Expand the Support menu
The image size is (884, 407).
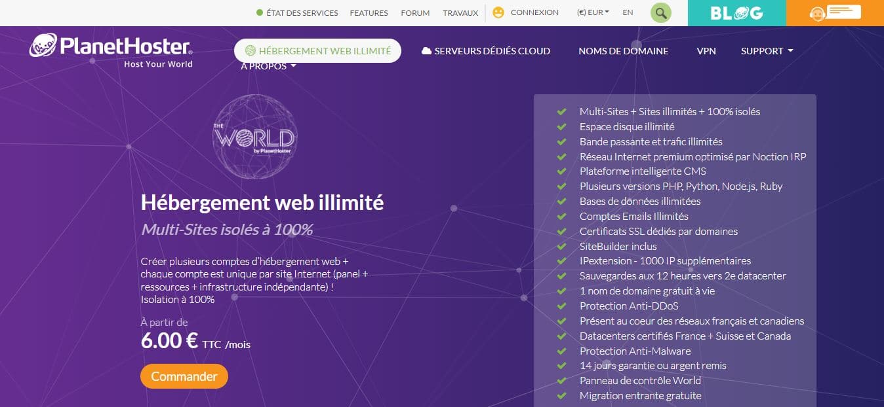pos(767,51)
